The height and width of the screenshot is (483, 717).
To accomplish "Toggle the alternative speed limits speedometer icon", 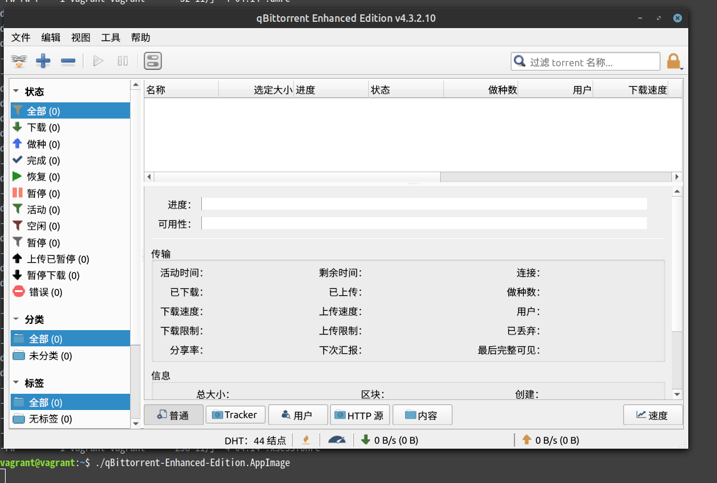I will [337, 440].
